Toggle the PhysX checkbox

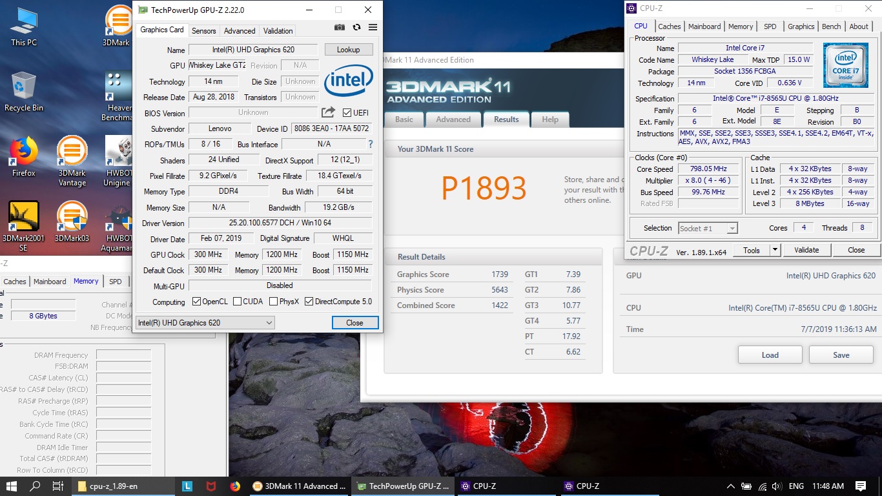tap(273, 302)
